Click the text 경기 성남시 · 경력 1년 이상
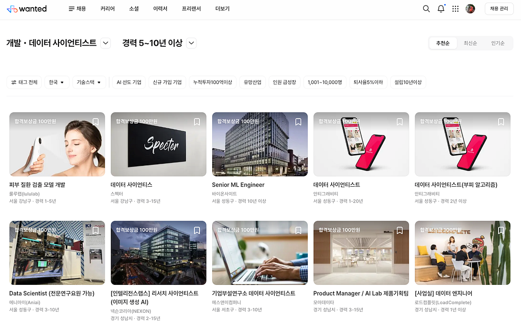The image size is (521, 323). [440, 310]
